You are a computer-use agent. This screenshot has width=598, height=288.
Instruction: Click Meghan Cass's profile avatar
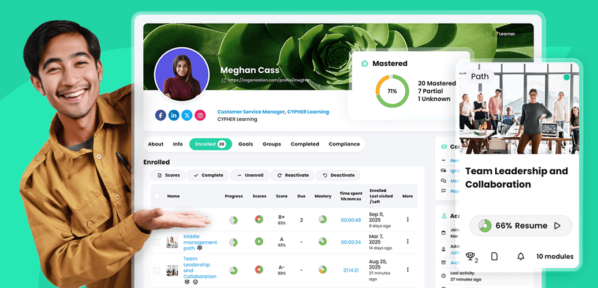coord(181,75)
